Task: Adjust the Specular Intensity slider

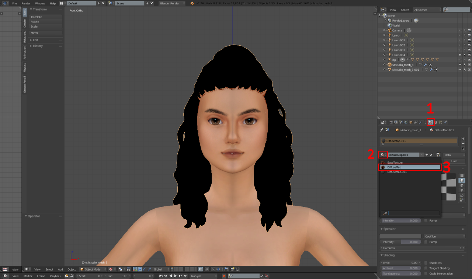Action: click(x=401, y=242)
